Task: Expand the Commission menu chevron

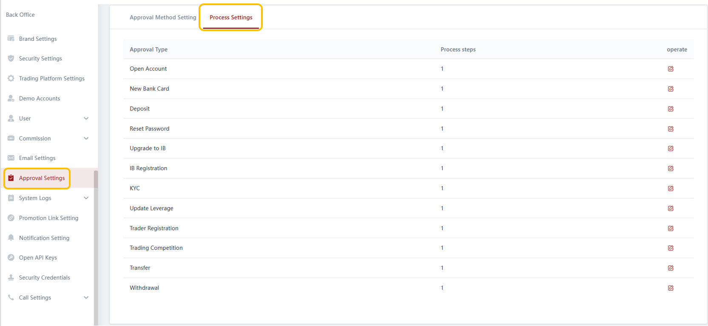Action: pos(86,138)
